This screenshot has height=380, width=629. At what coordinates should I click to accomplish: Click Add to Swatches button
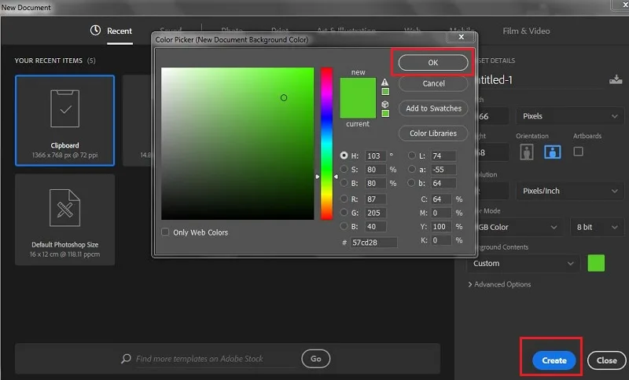(433, 108)
